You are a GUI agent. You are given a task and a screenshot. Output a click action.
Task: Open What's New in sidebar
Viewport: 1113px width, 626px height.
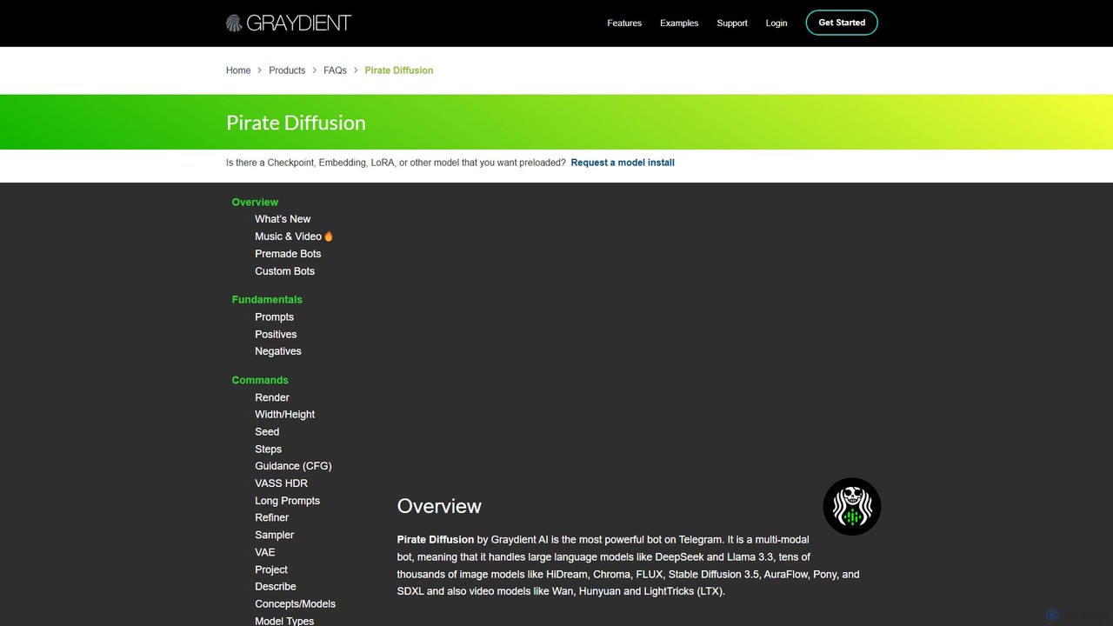tap(283, 219)
